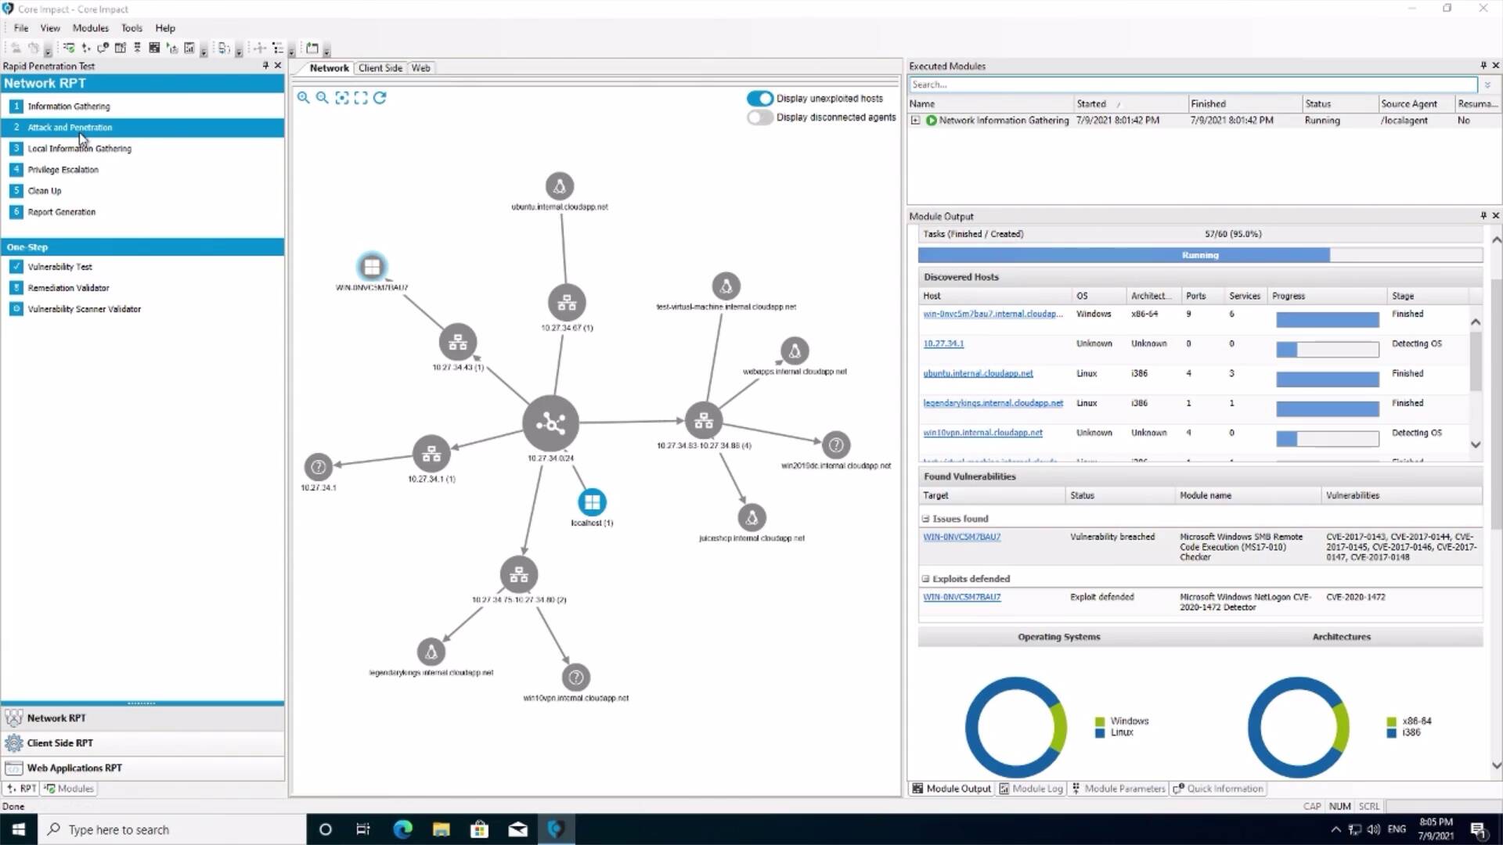Viewport: 1503px width, 845px height.
Task: Open Microsoft Edge from the taskbar
Action: (x=402, y=829)
